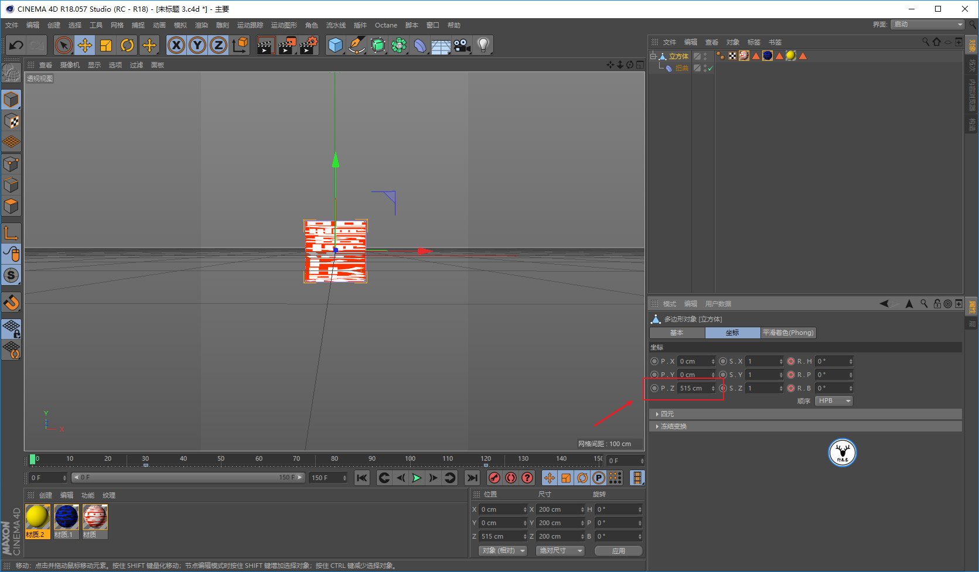The image size is (979, 572).
Task: Toggle R . H animation radio dot
Action: (791, 361)
